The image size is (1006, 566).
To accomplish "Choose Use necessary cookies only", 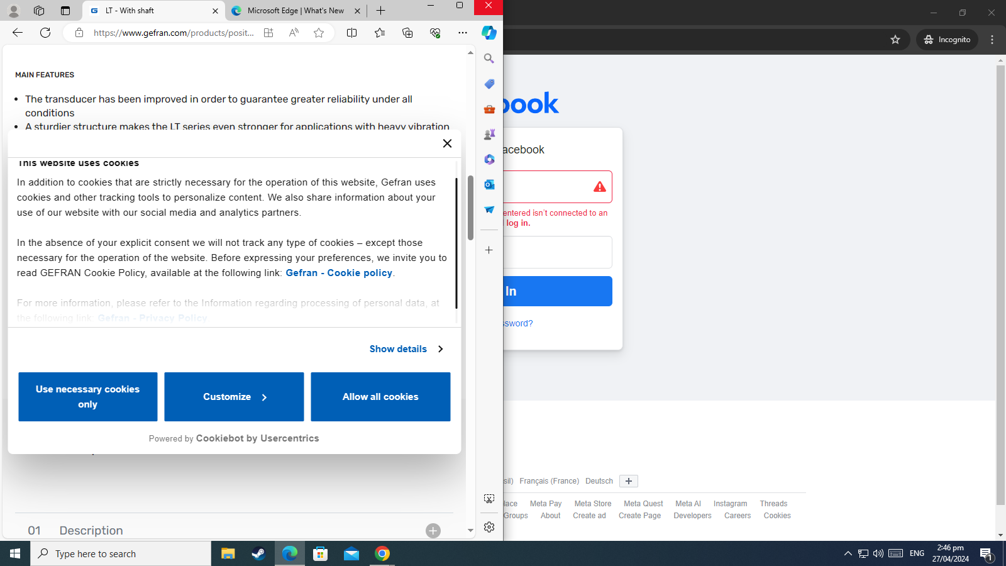I will [x=88, y=397].
